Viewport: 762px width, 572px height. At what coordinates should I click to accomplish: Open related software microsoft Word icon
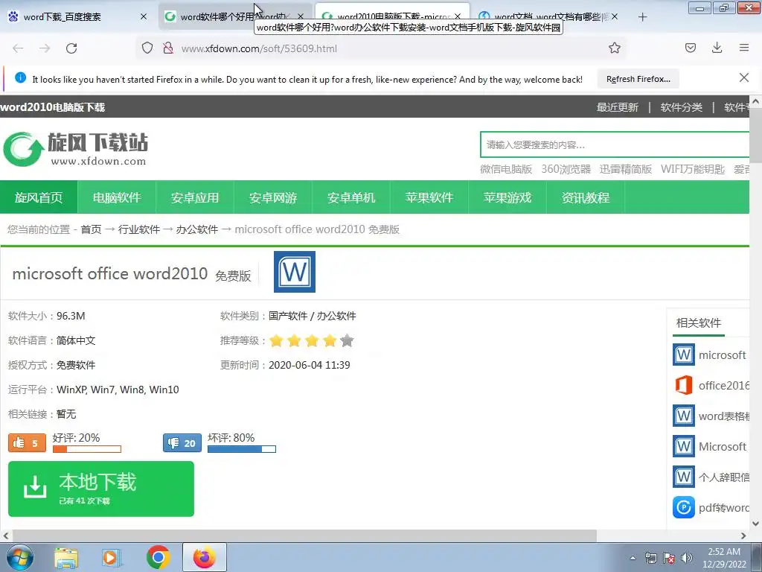684,355
